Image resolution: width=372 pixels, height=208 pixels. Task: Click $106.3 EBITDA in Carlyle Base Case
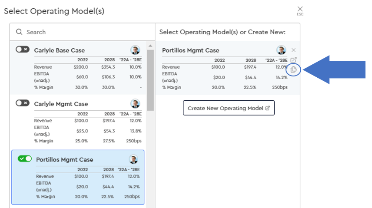tap(108, 77)
